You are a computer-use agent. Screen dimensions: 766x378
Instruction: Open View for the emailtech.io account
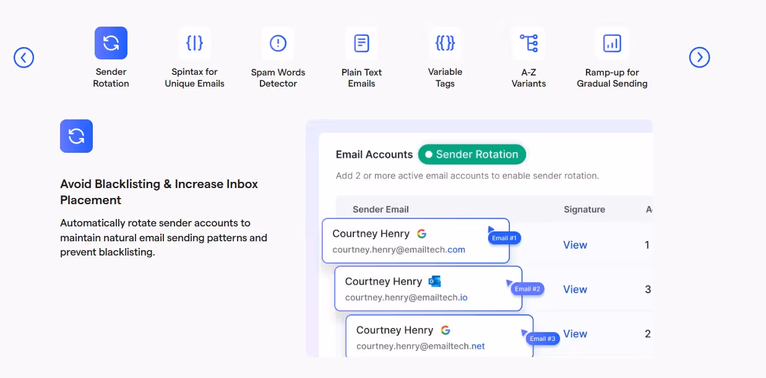coord(575,289)
